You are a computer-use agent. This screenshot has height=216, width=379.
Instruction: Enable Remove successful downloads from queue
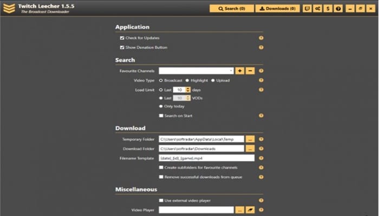tap(161, 177)
